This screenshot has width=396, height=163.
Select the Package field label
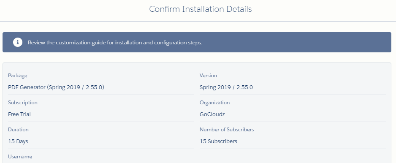(x=17, y=76)
